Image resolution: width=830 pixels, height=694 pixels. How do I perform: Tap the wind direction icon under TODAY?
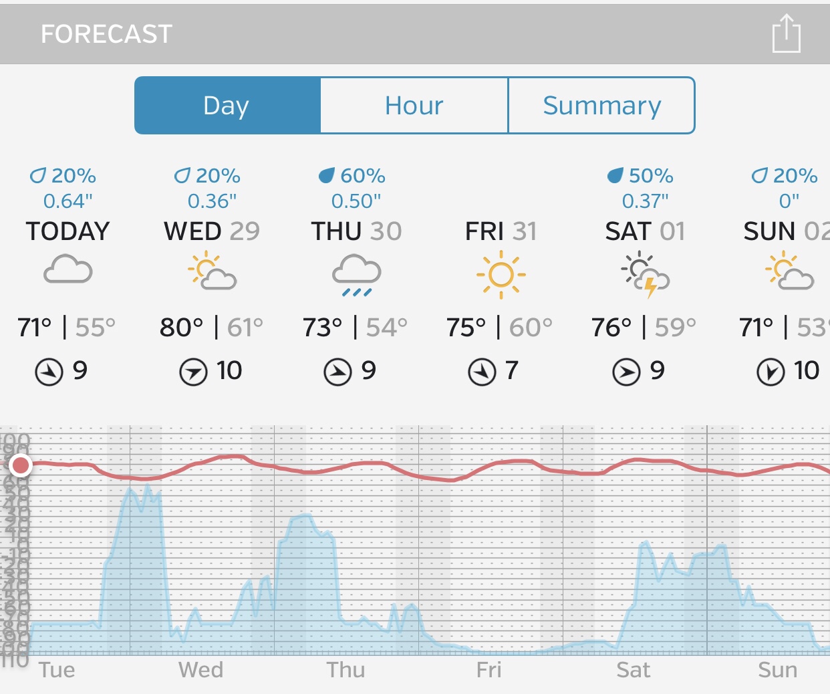pyautogui.click(x=49, y=372)
